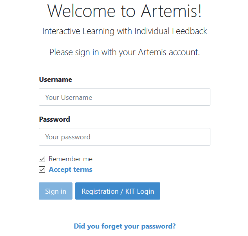Click the Interactive Learning with Individual Feedback subtitle
Screen dimensions: 248x236
(x=125, y=31)
